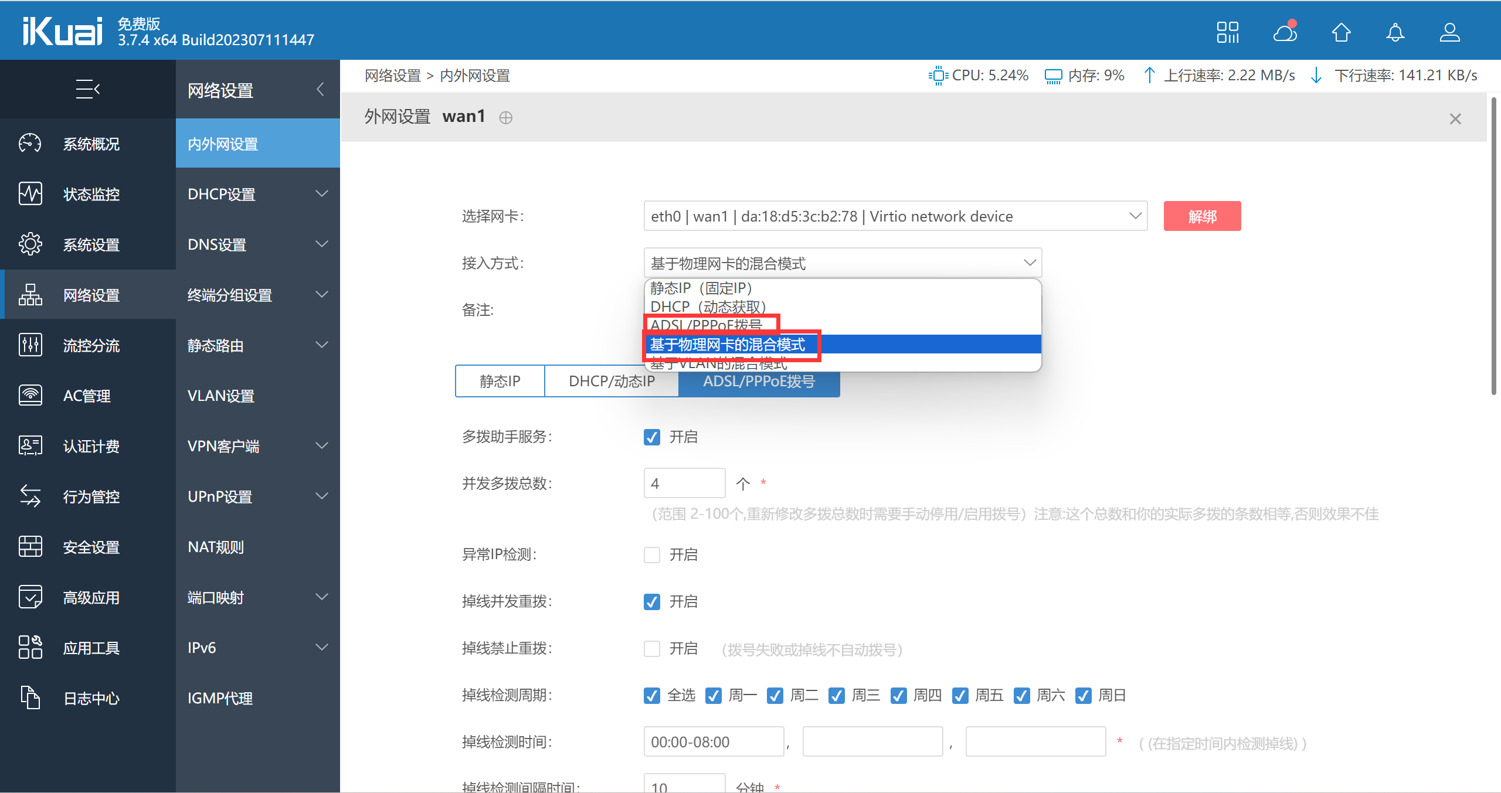Uncheck the 周三 detection day checkbox

[x=837, y=696]
